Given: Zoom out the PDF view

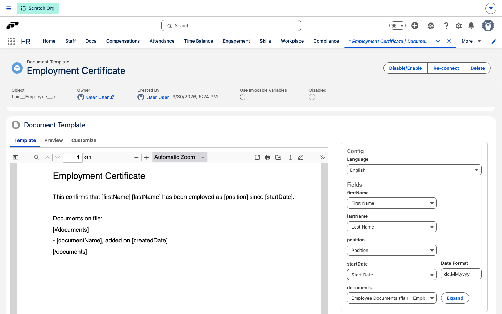Looking at the screenshot, I should [x=136, y=157].
